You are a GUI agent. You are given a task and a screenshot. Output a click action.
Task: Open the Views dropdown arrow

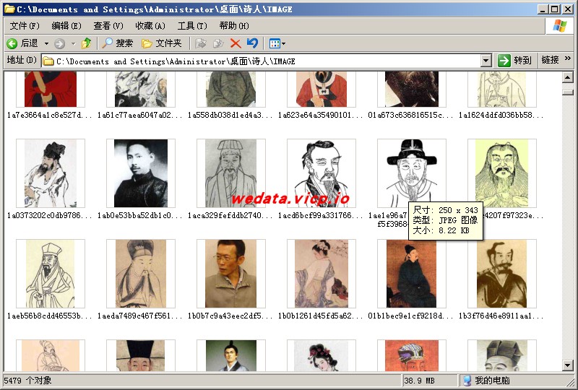(283, 43)
